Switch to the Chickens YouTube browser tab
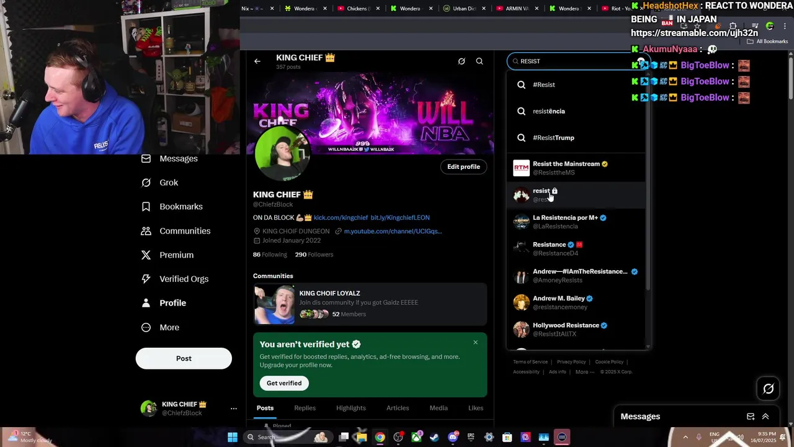Image resolution: width=794 pixels, height=447 pixels. pyautogui.click(x=357, y=9)
